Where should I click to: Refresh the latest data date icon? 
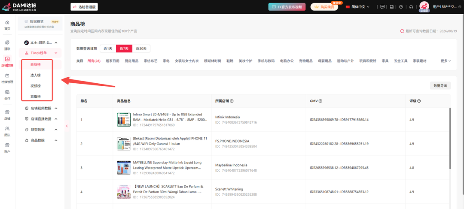[402, 31]
